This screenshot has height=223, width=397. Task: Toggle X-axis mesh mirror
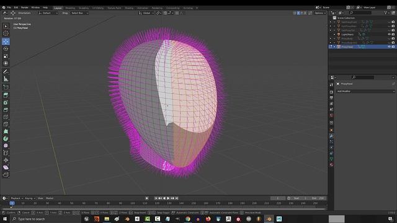click(298, 13)
